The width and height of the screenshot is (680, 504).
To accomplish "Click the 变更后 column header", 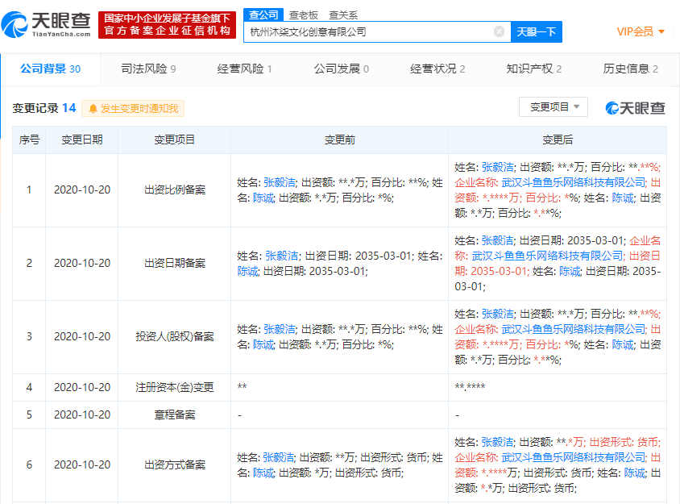I will [x=558, y=140].
